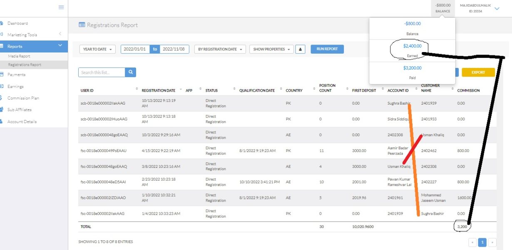Click the Search this list field

[x=102, y=72]
